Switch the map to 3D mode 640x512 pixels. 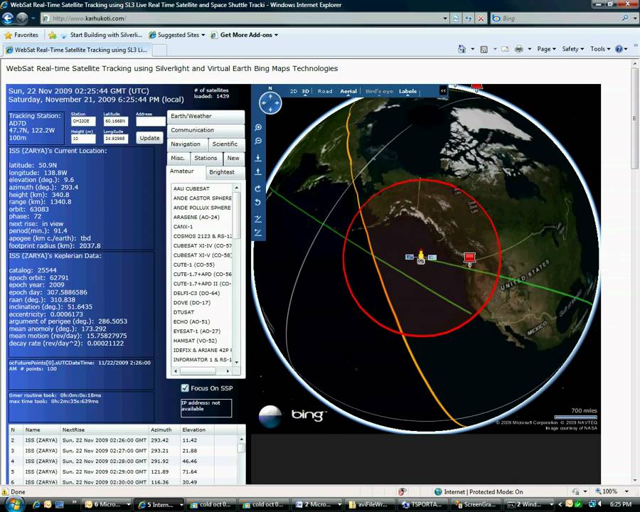click(305, 92)
